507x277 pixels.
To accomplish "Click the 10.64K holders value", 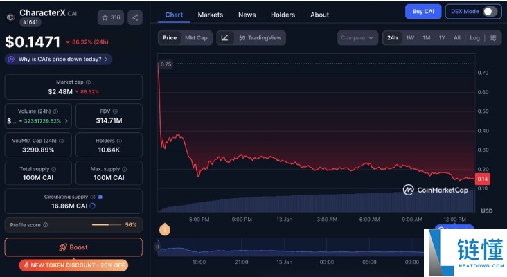I will [x=109, y=150].
